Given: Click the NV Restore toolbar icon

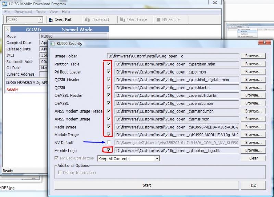Looking at the screenshot, I should coord(158,19).
